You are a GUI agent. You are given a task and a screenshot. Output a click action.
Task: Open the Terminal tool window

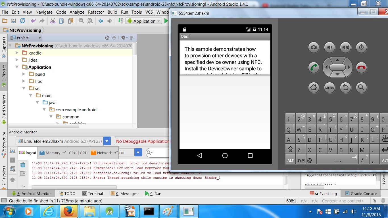click(x=93, y=194)
